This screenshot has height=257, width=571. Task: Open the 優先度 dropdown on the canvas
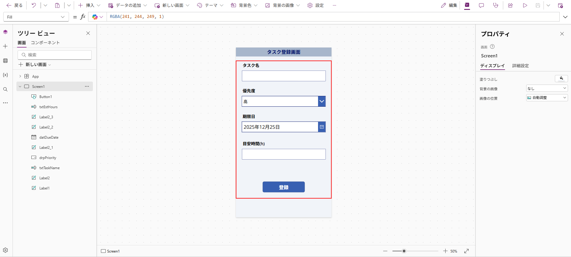(322, 101)
